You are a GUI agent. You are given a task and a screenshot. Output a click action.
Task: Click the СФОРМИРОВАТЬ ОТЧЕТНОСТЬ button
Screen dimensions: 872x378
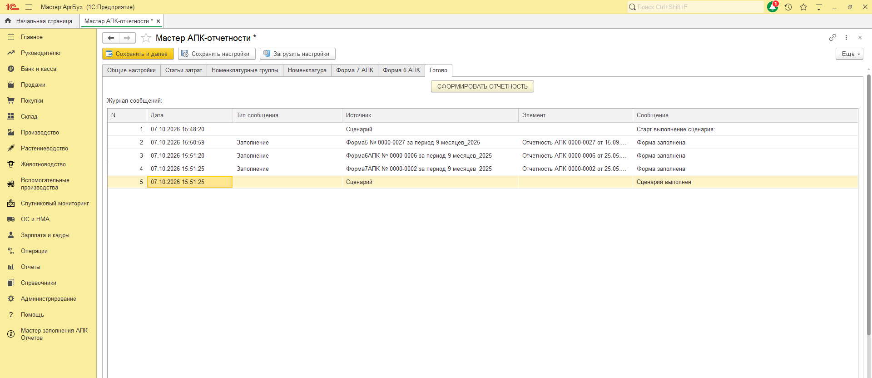click(482, 86)
